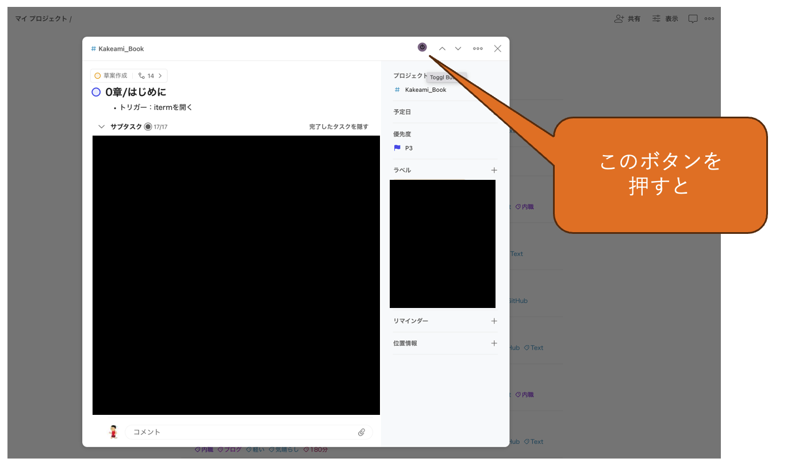This screenshot has height=466, width=795.
Task: Click the plus icon next to ラベル
Action: point(494,170)
